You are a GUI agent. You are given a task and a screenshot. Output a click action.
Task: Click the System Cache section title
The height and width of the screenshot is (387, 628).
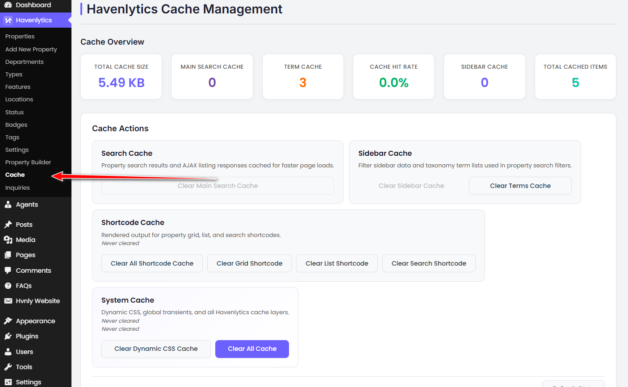click(128, 300)
